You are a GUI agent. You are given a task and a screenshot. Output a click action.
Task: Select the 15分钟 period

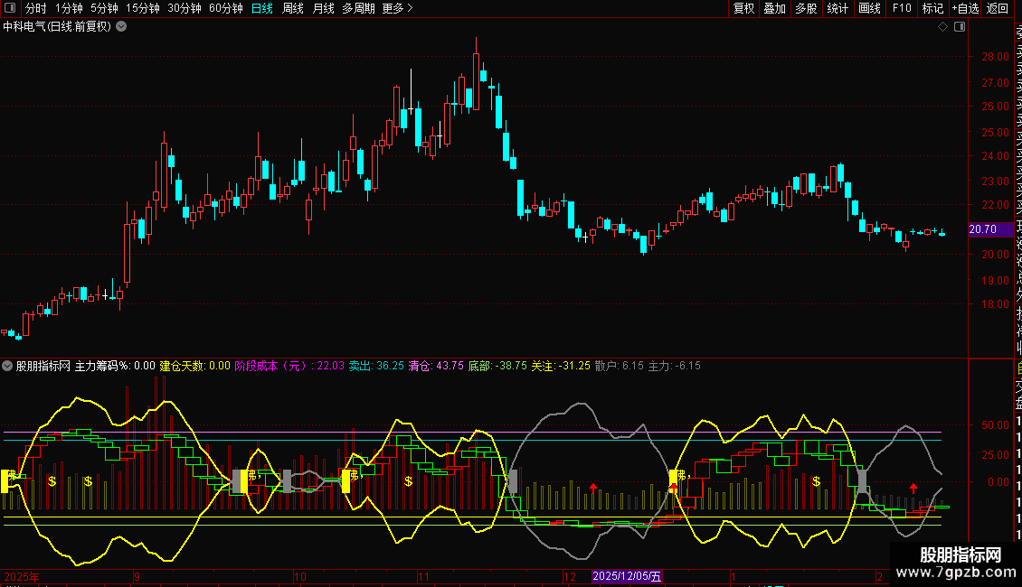tap(143, 8)
